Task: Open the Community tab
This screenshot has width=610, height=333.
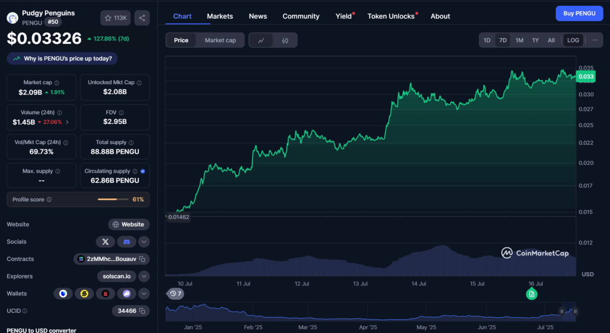Action: click(301, 16)
